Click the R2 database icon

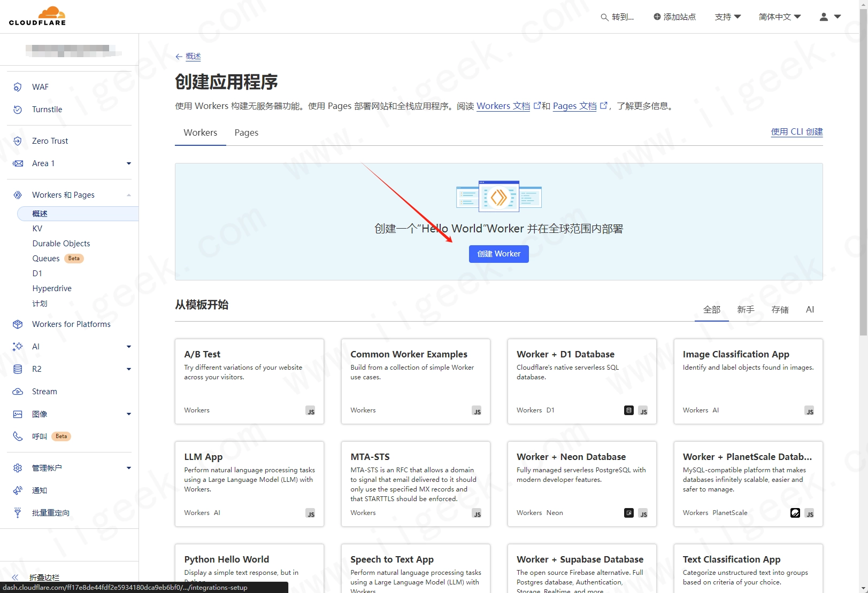tap(18, 369)
